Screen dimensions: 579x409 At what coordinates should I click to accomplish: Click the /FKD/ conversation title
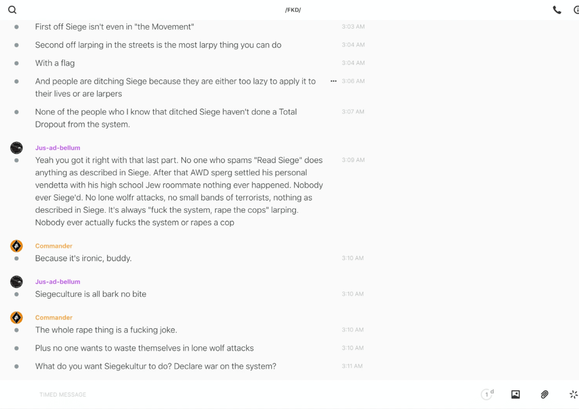293,10
